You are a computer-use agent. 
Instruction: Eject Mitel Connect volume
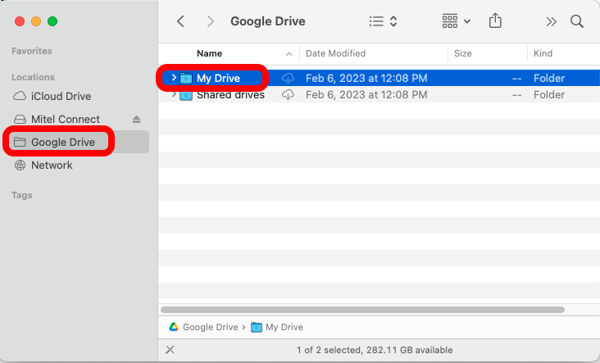tap(137, 120)
